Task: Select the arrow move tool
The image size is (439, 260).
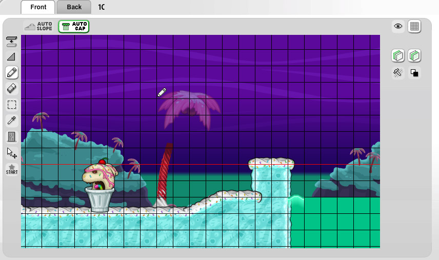Action: click(11, 153)
